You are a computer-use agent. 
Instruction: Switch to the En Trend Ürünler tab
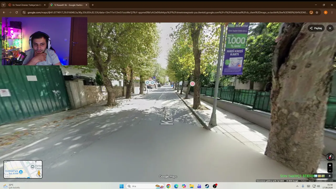26,5
